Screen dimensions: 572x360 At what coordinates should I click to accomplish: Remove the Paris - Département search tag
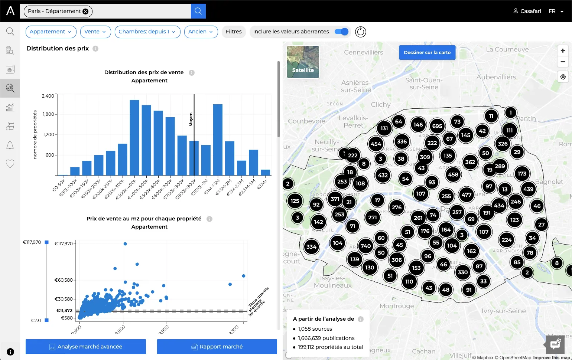point(85,12)
